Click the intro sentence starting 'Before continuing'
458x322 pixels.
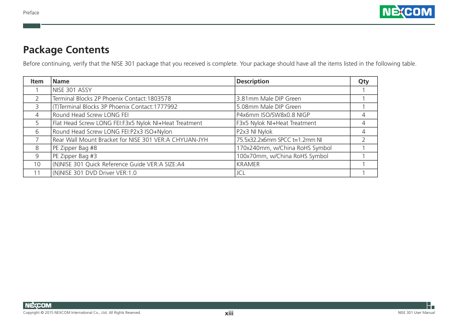[x=220, y=64]
